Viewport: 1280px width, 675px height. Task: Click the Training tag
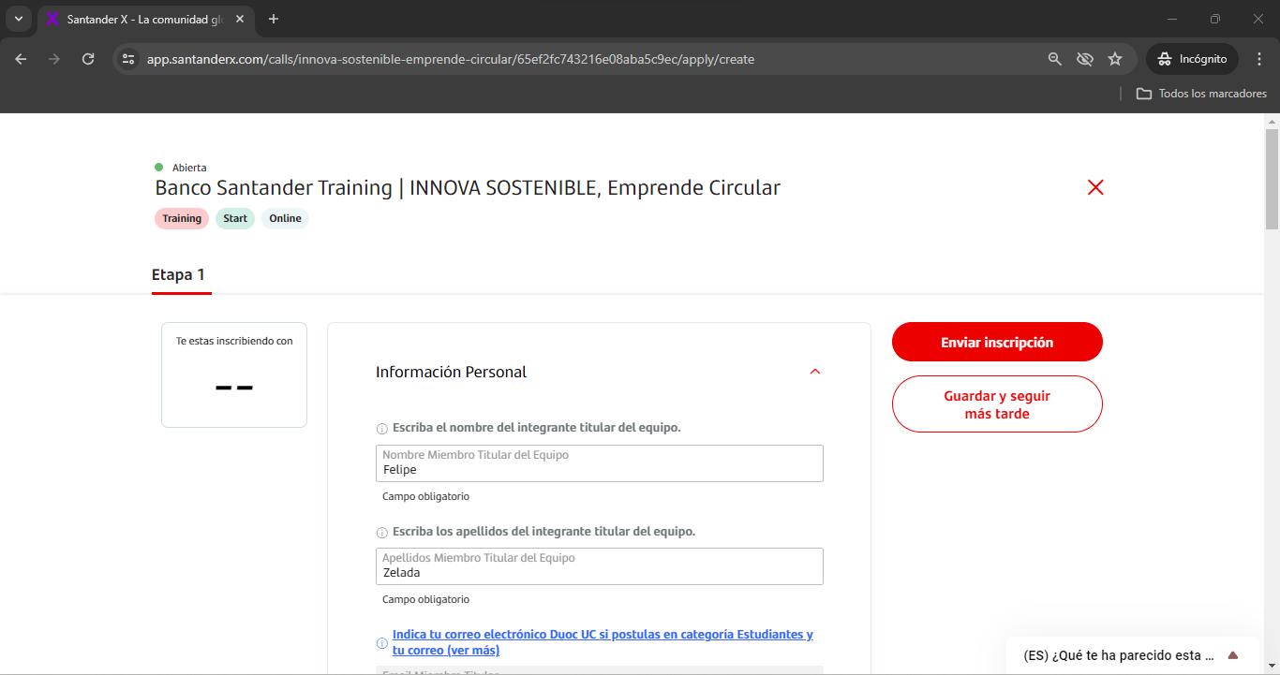182,218
